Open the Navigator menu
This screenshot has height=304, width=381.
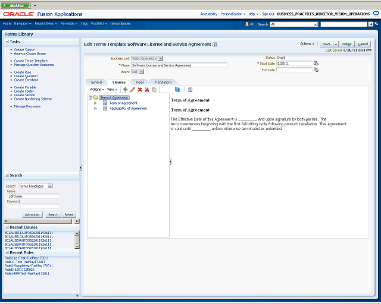click(23, 24)
